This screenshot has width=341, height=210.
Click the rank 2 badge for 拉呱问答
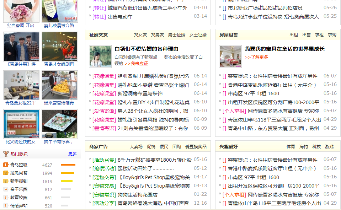[6, 173]
